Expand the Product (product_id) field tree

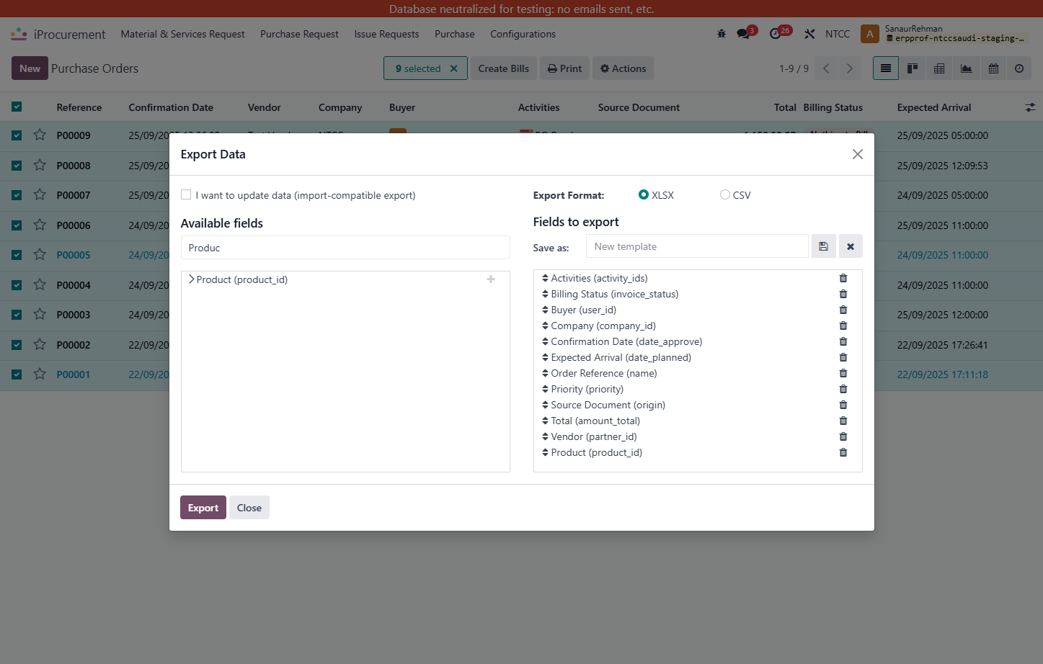[191, 279]
